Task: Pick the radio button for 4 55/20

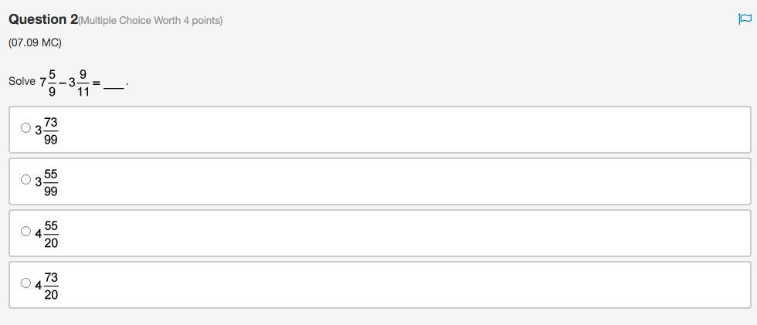Action: pyautogui.click(x=26, y=231)
